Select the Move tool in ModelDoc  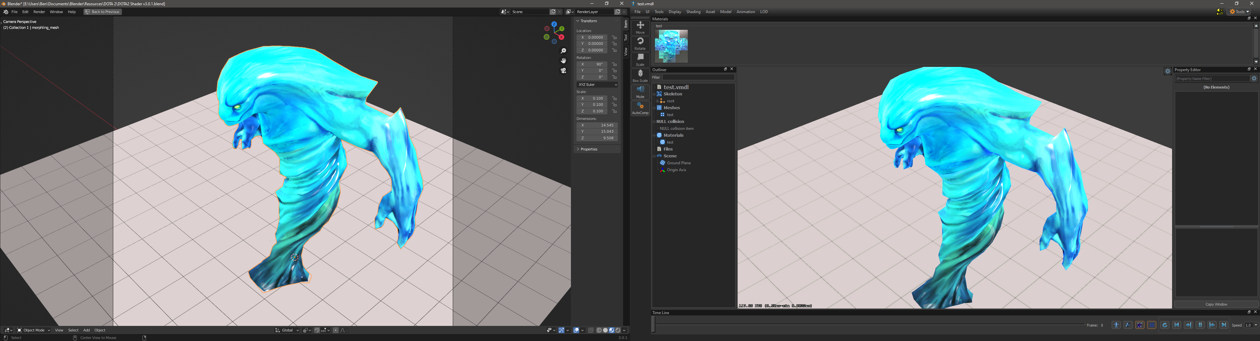click(640, 27)
